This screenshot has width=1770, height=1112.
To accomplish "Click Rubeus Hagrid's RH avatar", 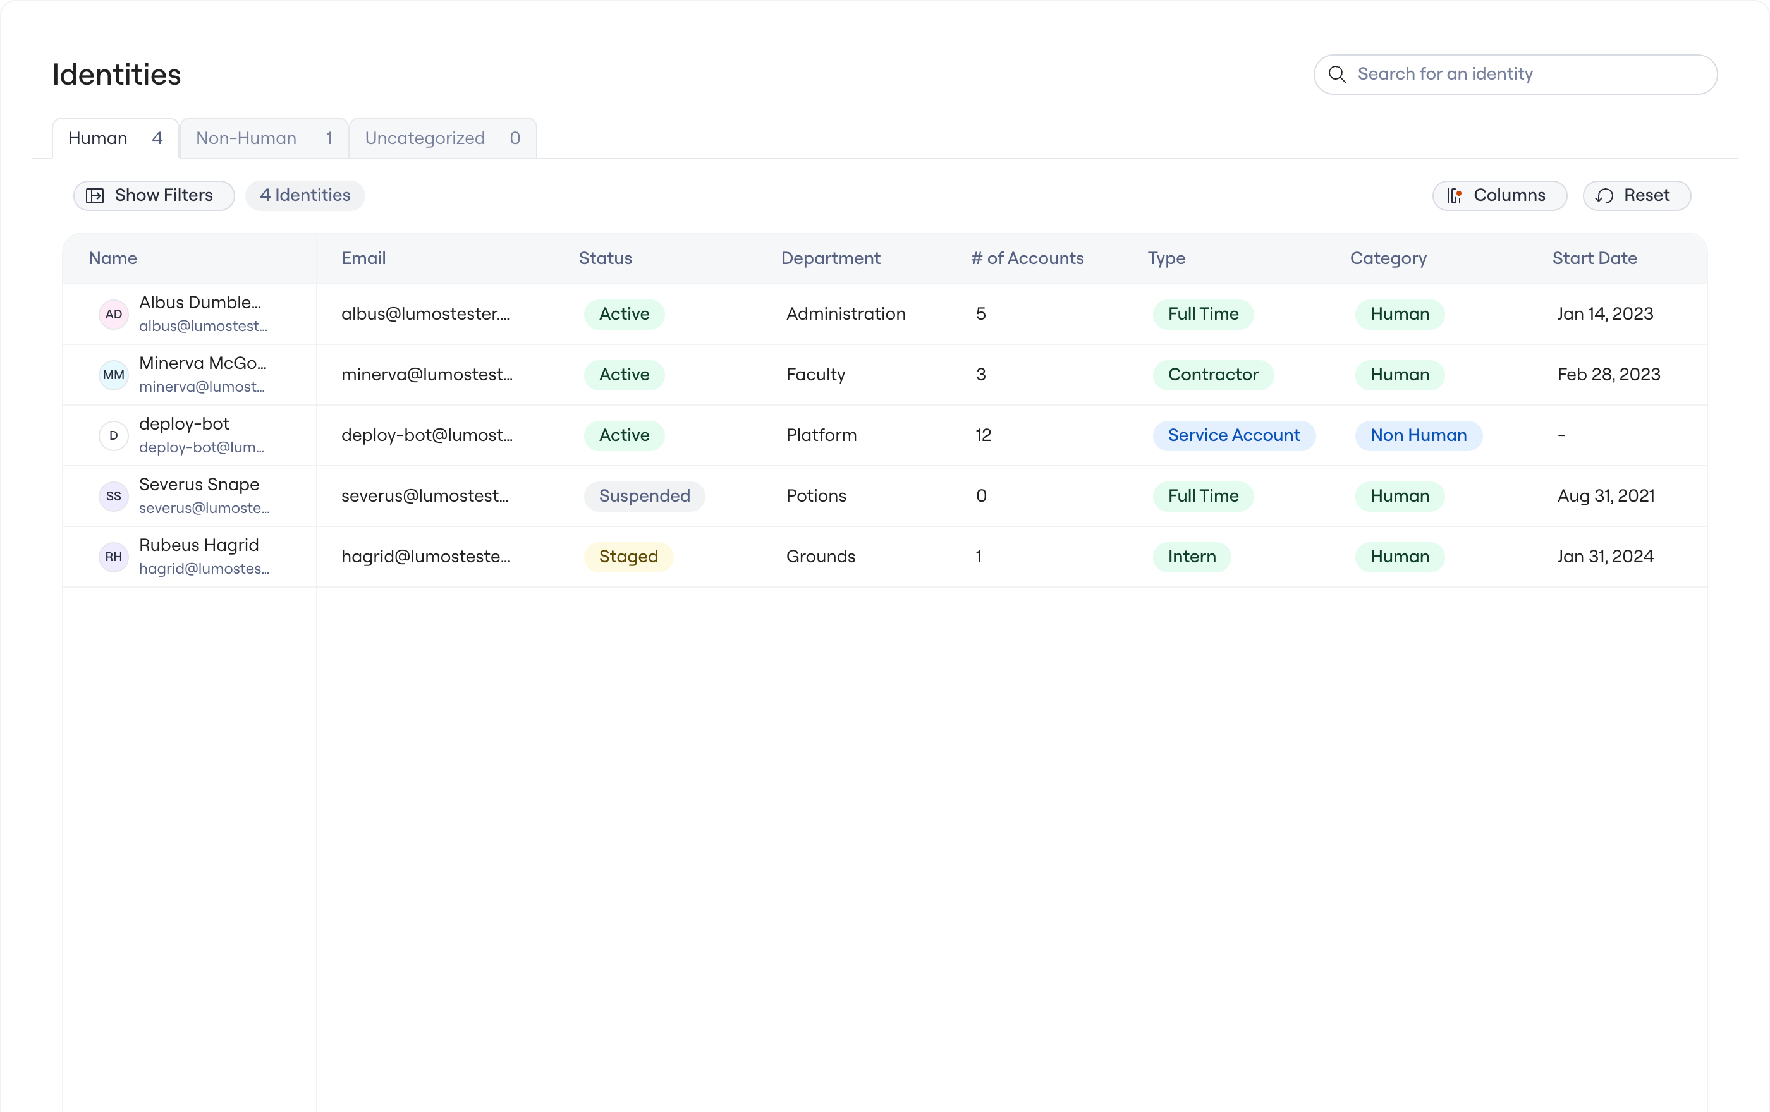I will pyautogui.click(x=113, y=557).
